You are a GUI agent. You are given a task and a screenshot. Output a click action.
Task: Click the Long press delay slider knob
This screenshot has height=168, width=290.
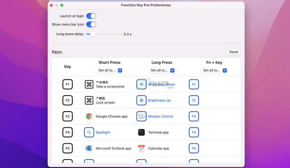tap(93, 34)
